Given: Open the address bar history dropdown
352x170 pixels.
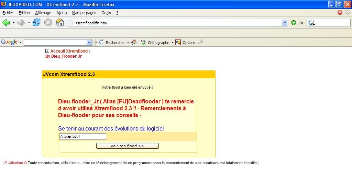Looking at the screenshot, I should (x=285, y=23).
